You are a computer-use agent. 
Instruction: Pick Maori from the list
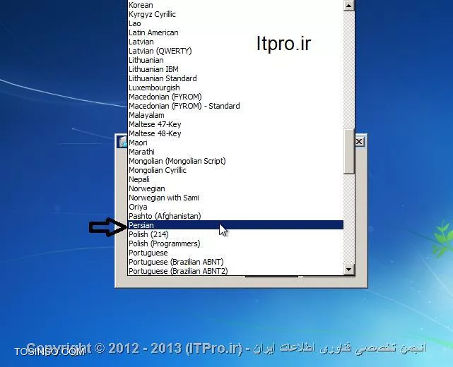(235, 143)
